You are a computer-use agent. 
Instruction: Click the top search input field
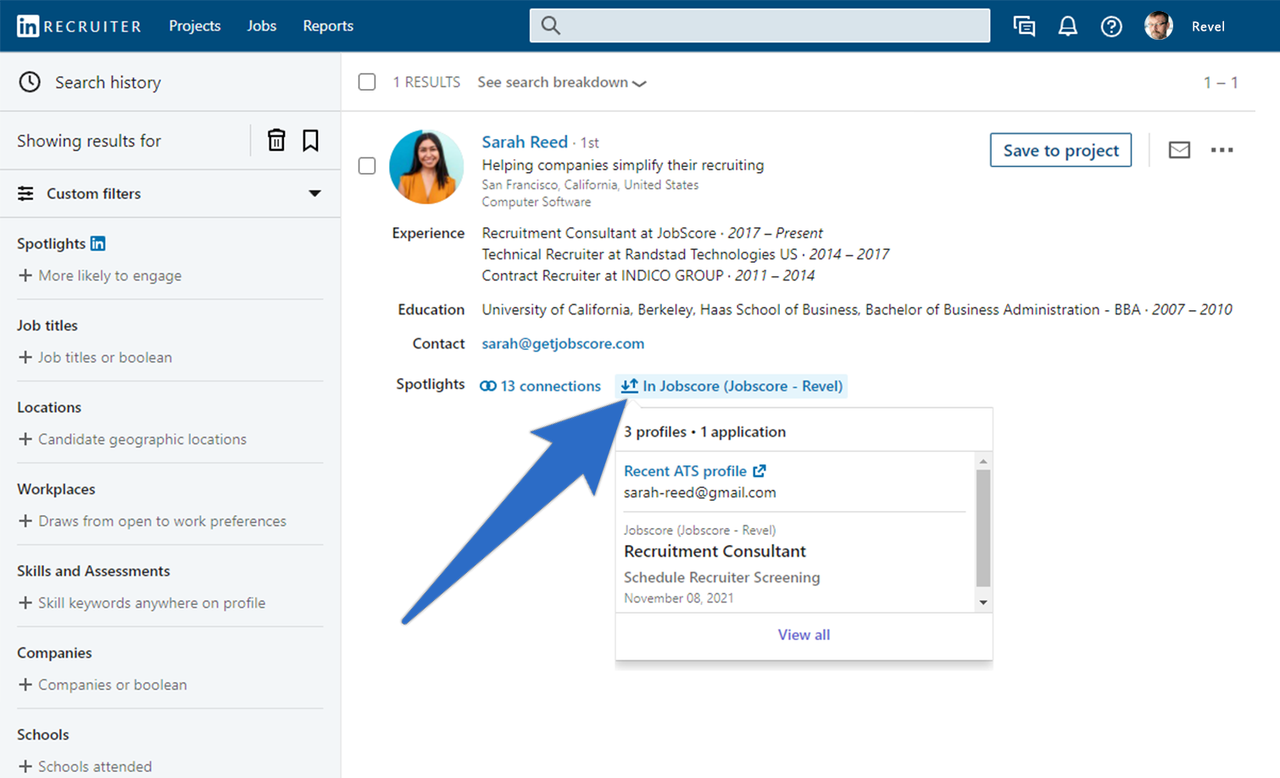[x=760, y=25]
